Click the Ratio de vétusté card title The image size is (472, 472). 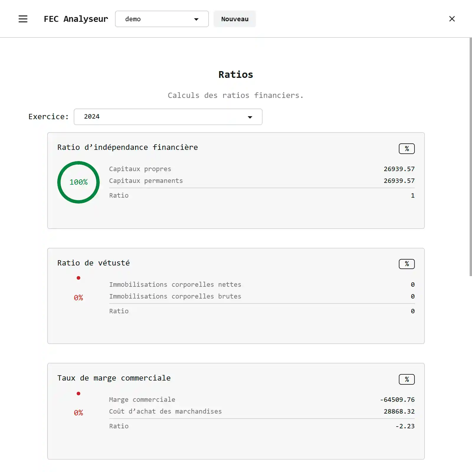(x=94, y=263)
